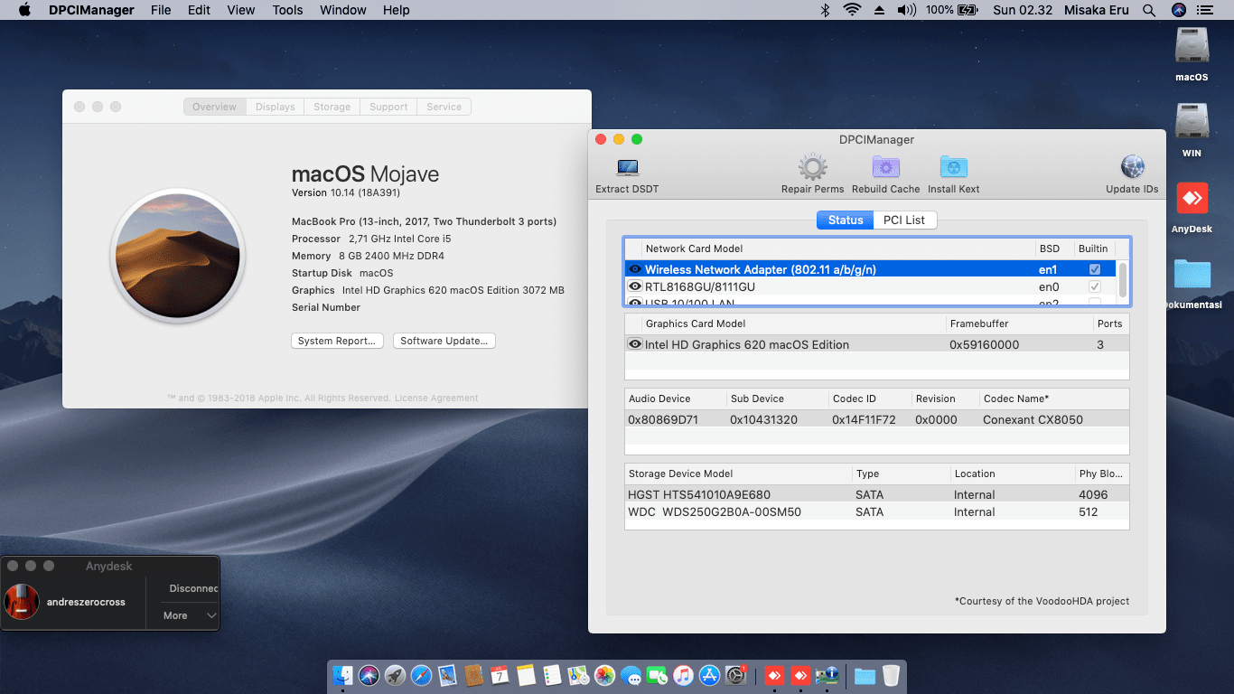The height and width of the screenshot is (694, 1234).
Task: Open the Support tab in About This Mac
Action: (x=388, y=107)
